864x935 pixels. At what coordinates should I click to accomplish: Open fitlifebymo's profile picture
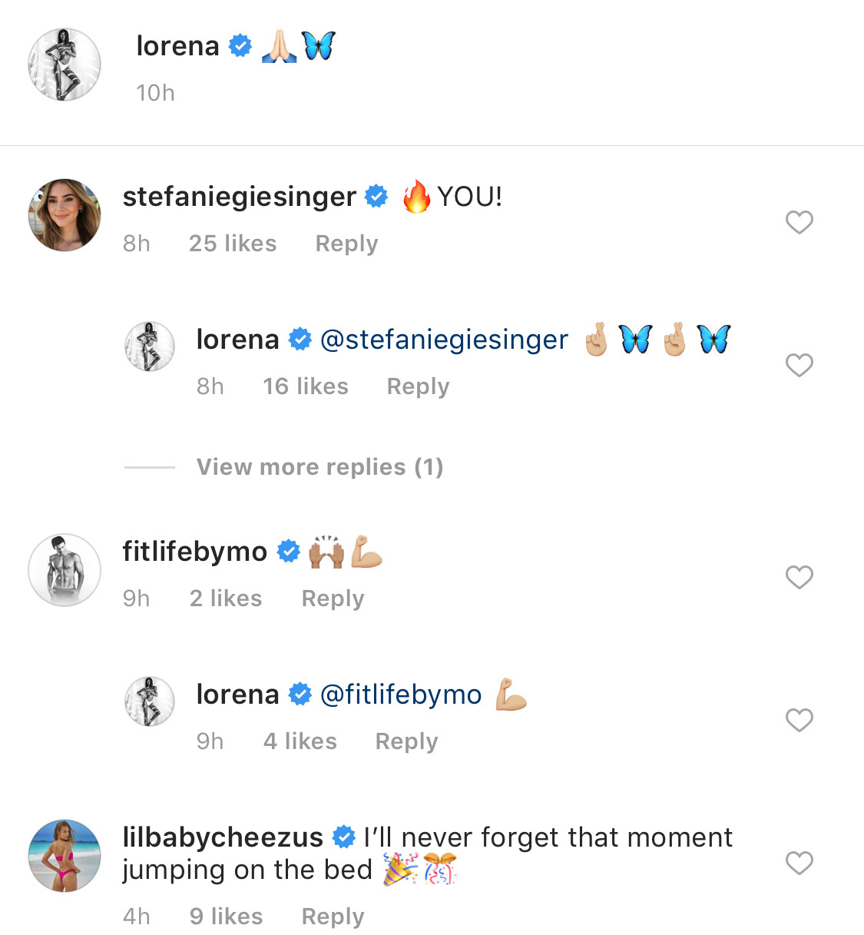click(x=65, y=570)
